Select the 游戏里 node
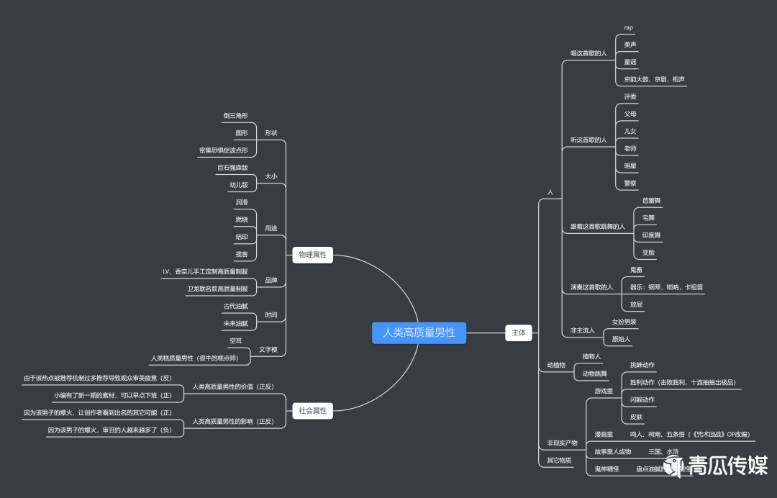This screenshot has width=777, height=498. pyautogui.click(x=604, y=391)
